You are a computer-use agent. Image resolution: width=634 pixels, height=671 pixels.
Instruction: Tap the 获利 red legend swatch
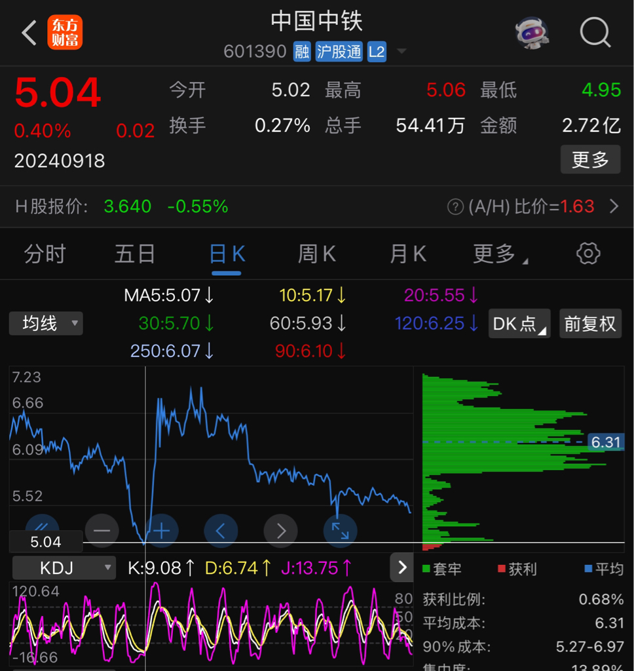click(502, 568)
